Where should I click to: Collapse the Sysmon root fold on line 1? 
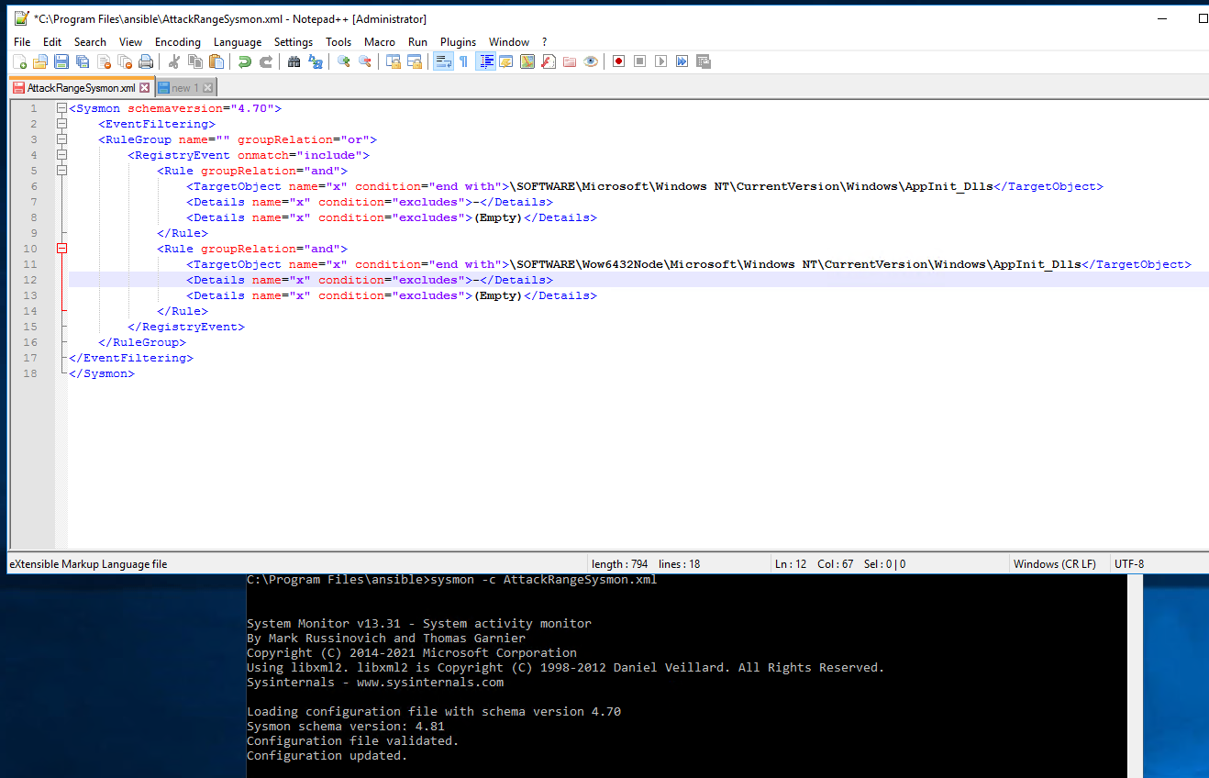(x=62, y=108)
